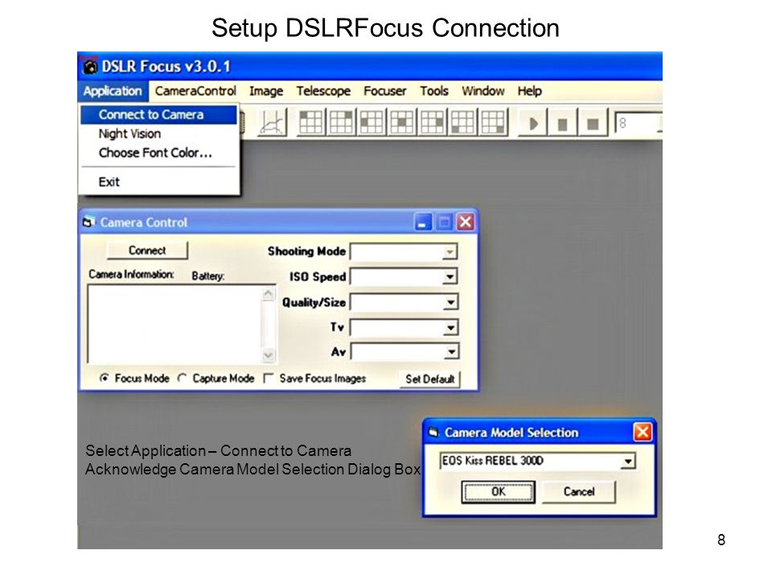Select the top-left grid region icon
Image resolution: width=772 pixels, height=579 pixels.
[x=310, y=122]
